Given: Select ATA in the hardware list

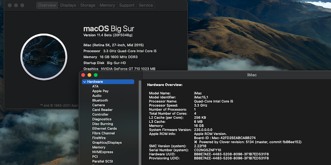Looking at the screenshot, I should click(x=95, y=86).
